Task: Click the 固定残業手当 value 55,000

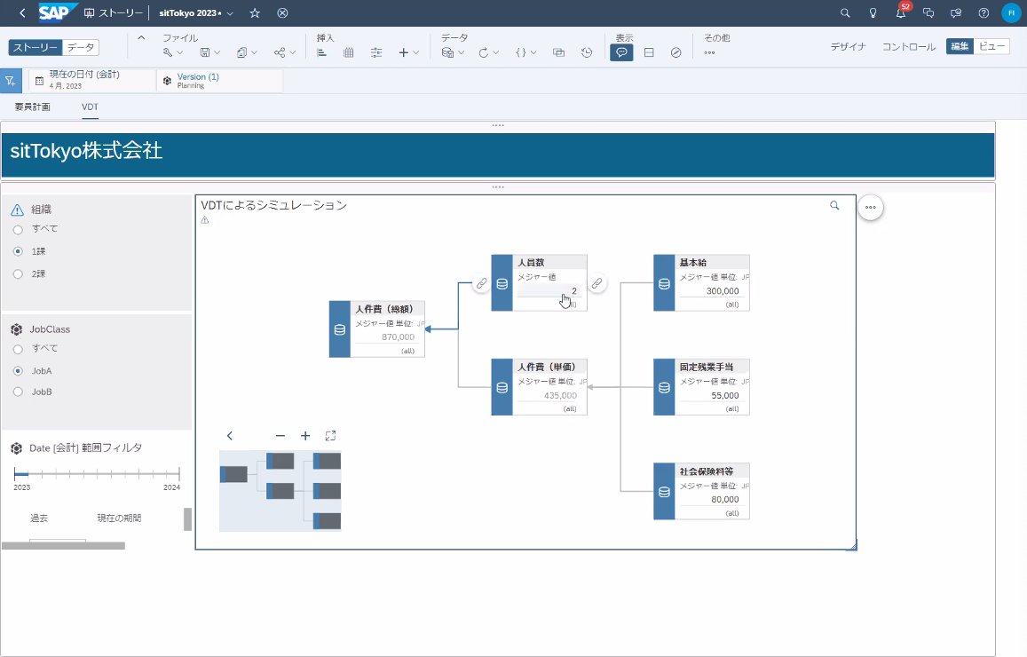Action: click(725, 396)
